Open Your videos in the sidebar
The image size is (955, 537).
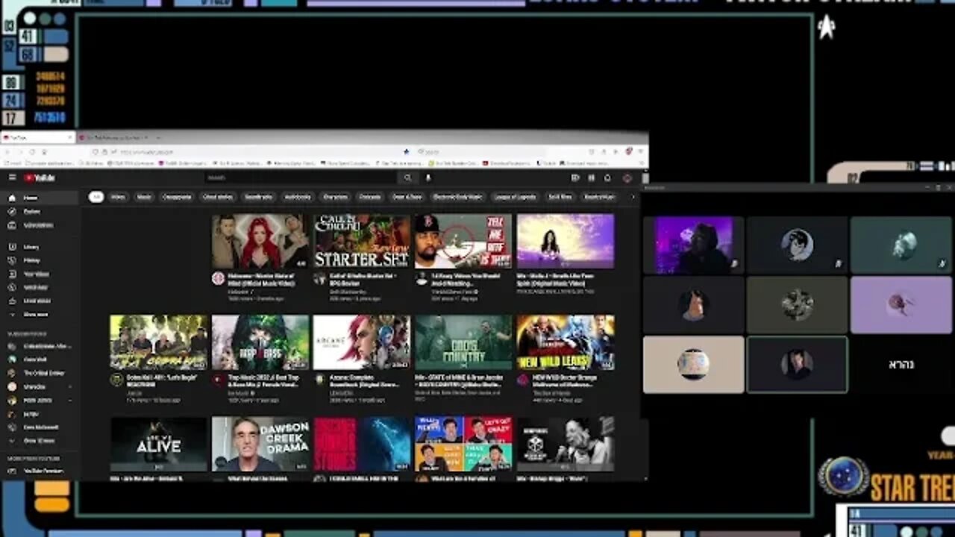(39, 274)
